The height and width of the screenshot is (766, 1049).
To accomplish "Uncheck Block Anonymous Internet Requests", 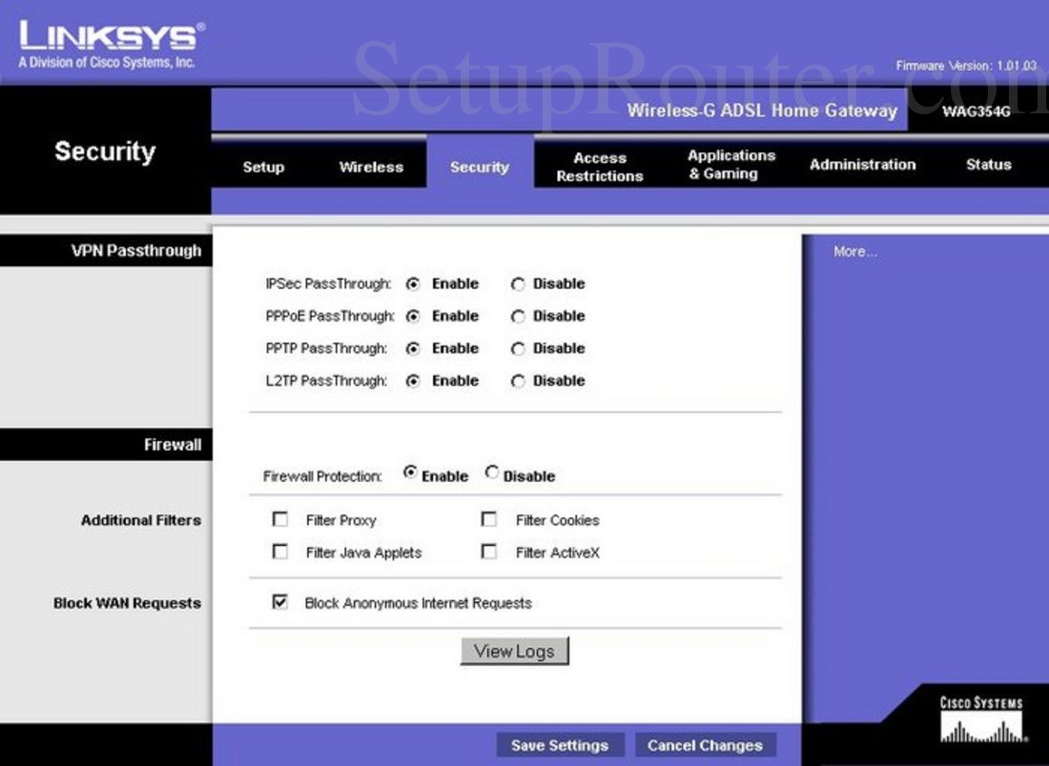I will tap(280, 602).
